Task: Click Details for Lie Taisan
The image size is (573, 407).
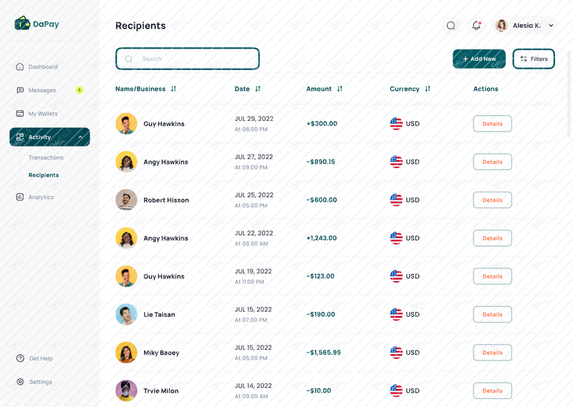Action: [492, 314]
